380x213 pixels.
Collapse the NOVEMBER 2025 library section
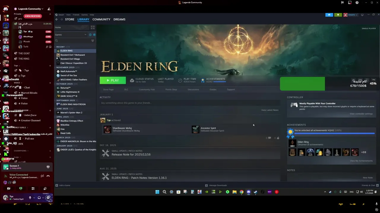(x=65, y=67)
